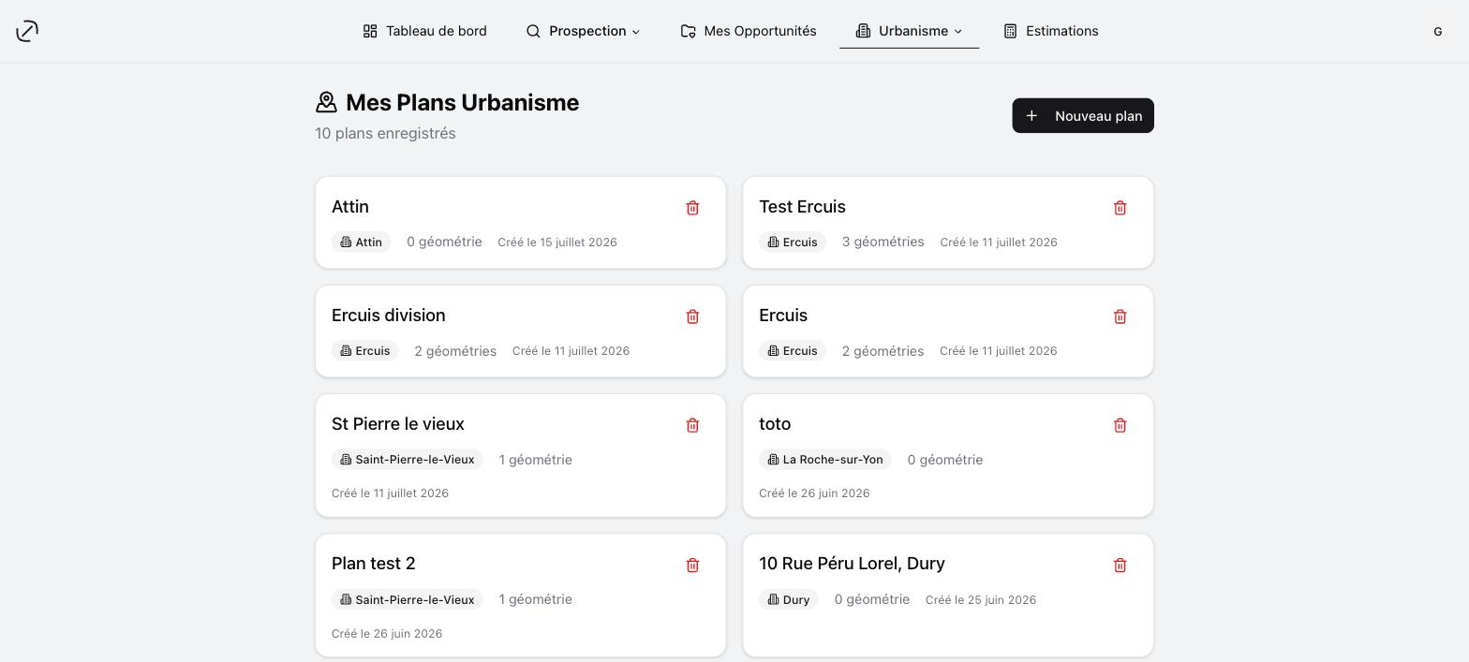
Task: Delete the Ercuis division plan
Action: 692,316
